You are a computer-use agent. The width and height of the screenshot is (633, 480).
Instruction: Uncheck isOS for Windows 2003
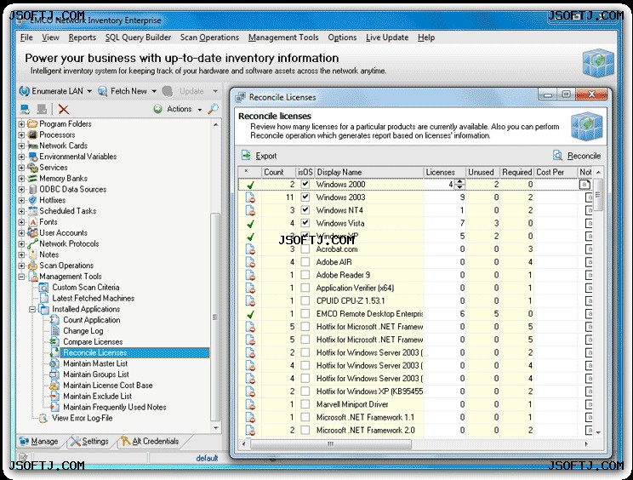(x=305, y=197)
